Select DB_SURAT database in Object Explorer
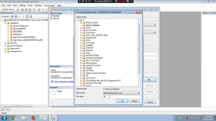This screenshot has height=121, width=216. coord(18,32)
